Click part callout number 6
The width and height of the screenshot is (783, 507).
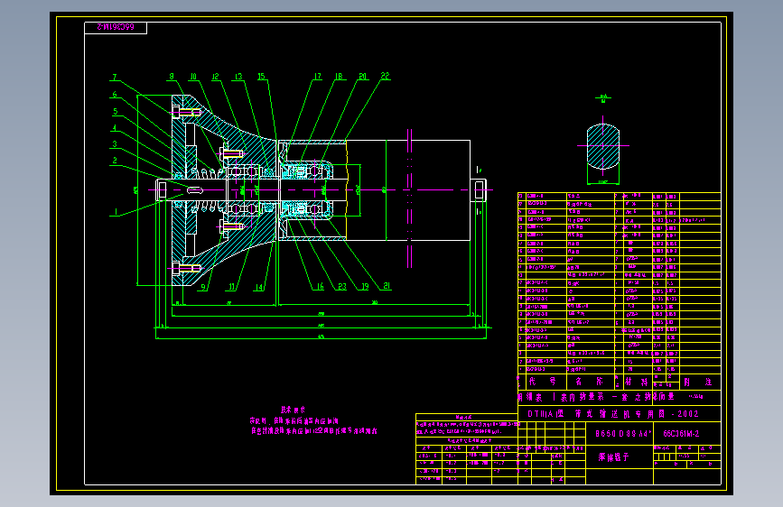pos(115,95)
